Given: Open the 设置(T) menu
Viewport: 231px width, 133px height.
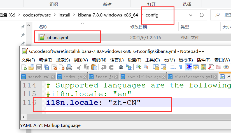Looking at the screenshot, I should pyautogui.click(x=134, y=60).
